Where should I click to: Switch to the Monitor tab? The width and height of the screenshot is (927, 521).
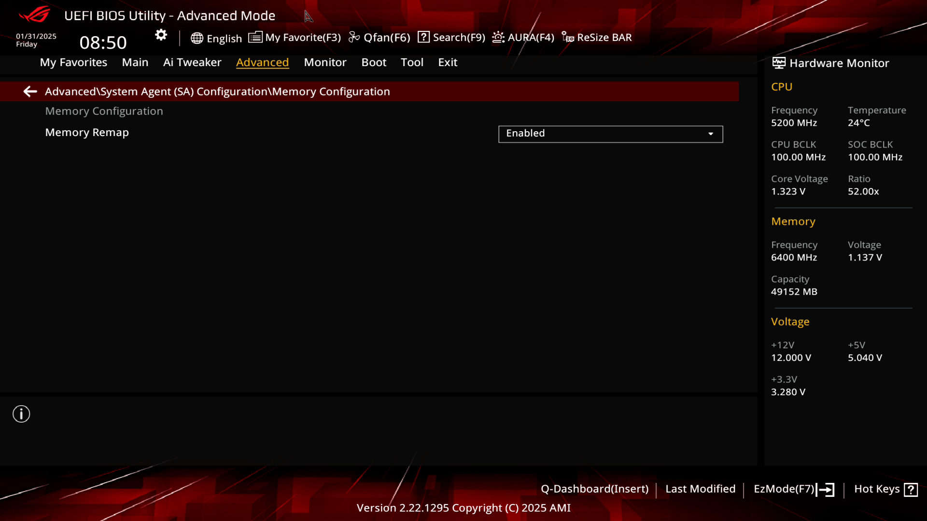325,62
